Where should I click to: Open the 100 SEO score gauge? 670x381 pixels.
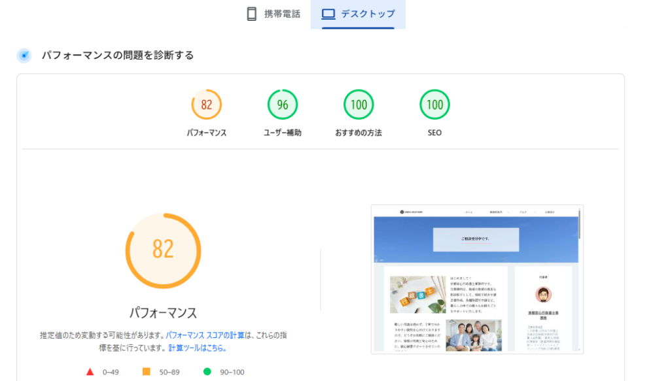(434, 105)
